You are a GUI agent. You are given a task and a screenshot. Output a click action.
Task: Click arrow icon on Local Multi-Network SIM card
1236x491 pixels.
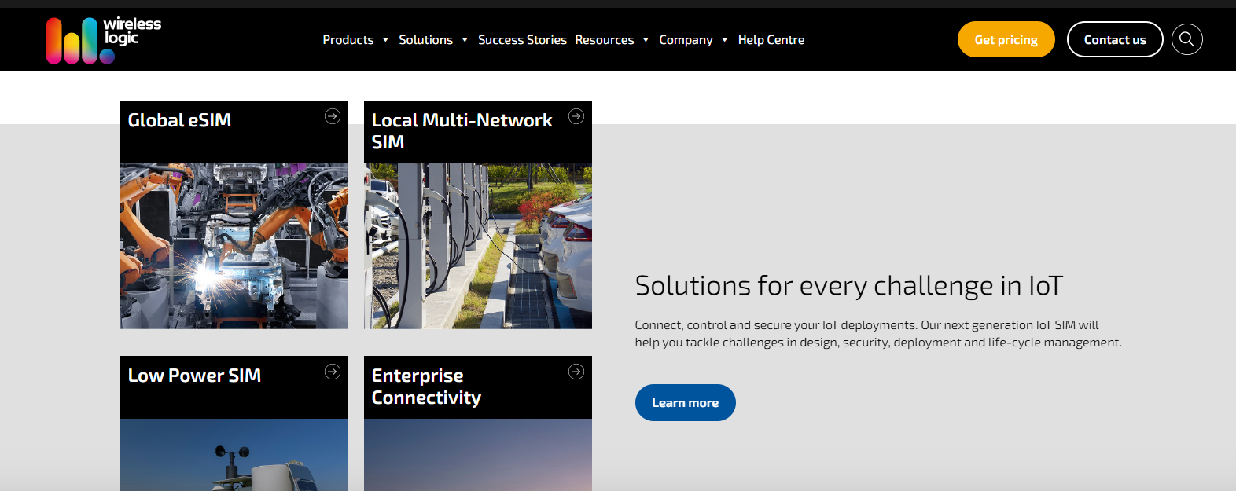tap(576, 116)
